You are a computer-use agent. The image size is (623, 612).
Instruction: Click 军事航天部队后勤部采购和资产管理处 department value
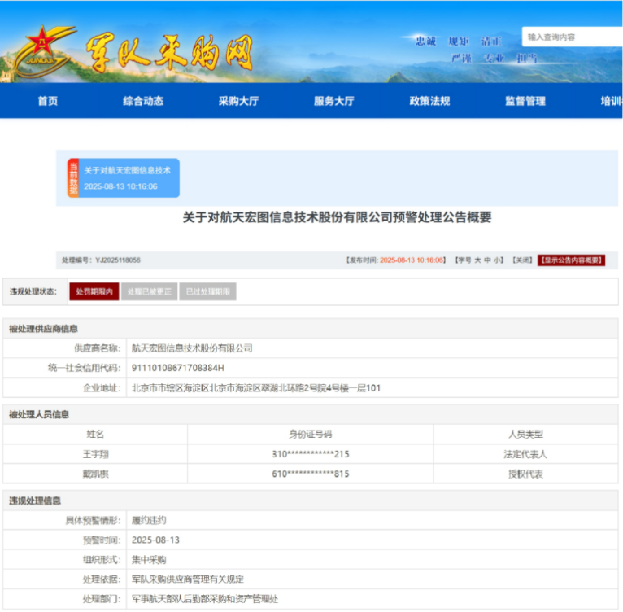pos(205,599)
